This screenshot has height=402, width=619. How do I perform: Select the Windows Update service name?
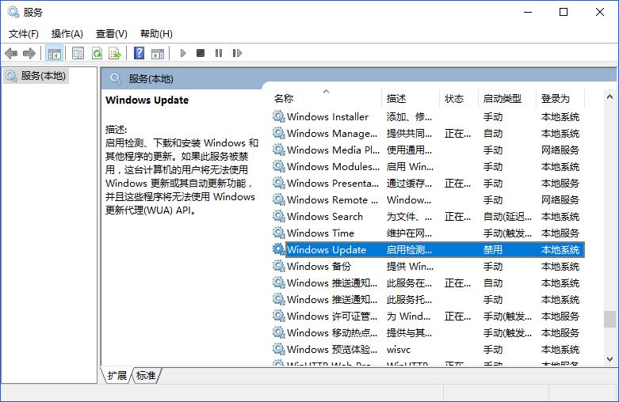327,249
